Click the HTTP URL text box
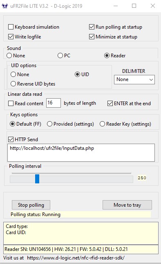The image size is (161, 264). (x=81, y=153)
